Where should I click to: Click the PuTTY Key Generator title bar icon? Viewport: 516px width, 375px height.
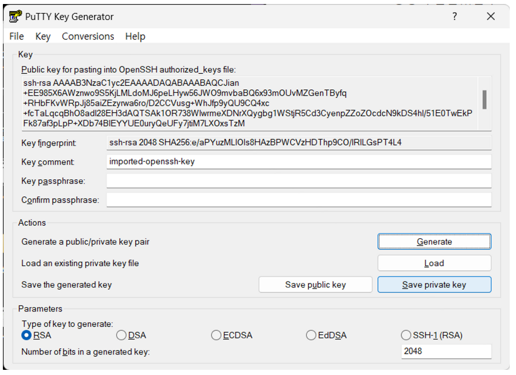[15, 17]
